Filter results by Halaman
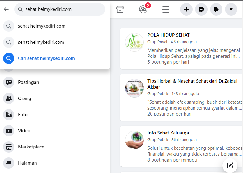This screenshot has height=173, width=243. coord(55,163)
